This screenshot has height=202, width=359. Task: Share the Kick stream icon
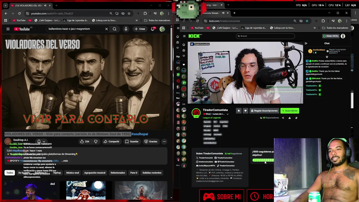click(x=283, y=118)
